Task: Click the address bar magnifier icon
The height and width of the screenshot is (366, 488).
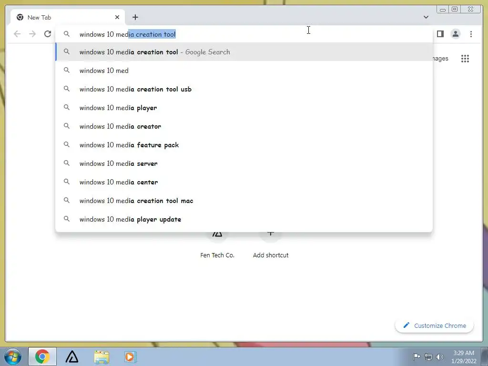Action: (x=67, y=34)
